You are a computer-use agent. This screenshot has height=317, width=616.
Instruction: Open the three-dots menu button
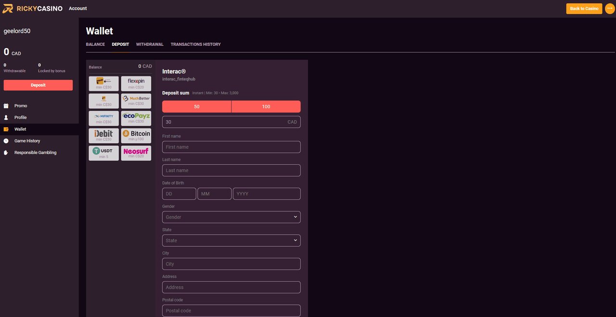(x=610, y=8)
